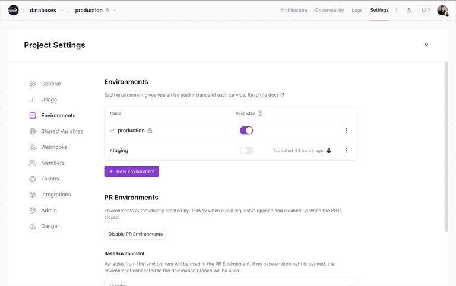Open Members settings section
This screenshot has height=286, width=456.
[x=53, y=163]
